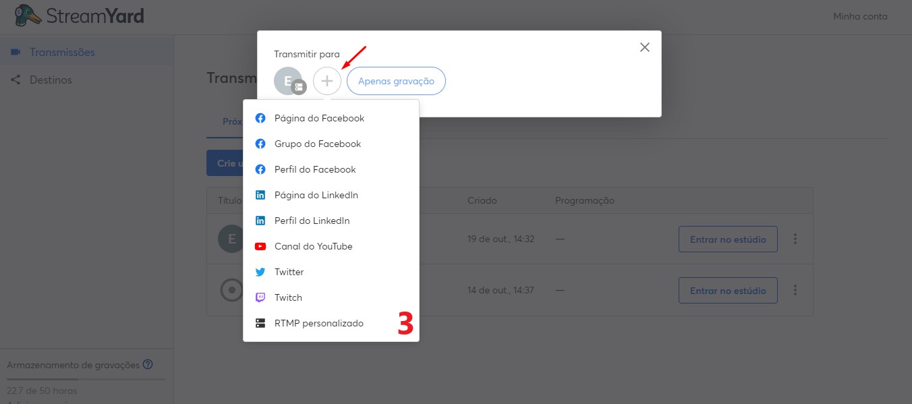Click the plus add-destination button
Viewport: 912px width, 404px height.
click(x=327, y=81)
